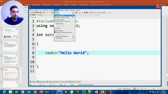Open PowerPoint Animasyonlar ribbon tab
168x94 pixels.
(36, 5)
